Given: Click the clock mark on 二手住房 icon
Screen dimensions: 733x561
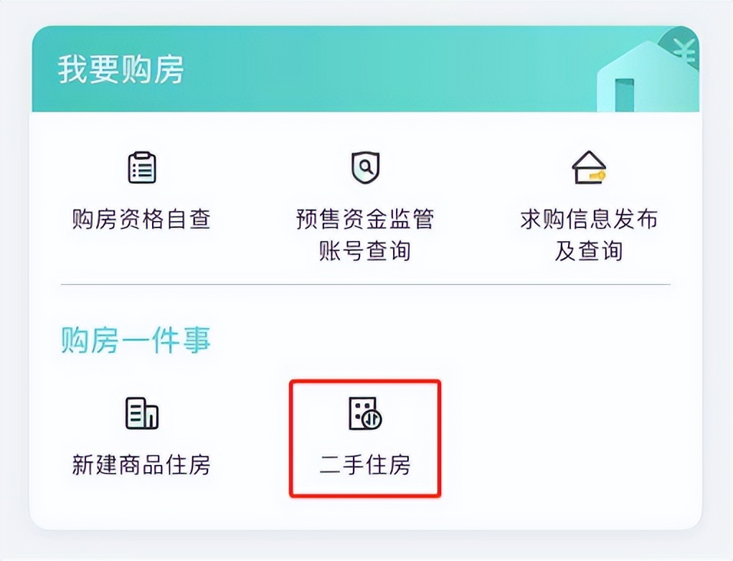Looking at the screenshot, I should (x=373, y=421).
